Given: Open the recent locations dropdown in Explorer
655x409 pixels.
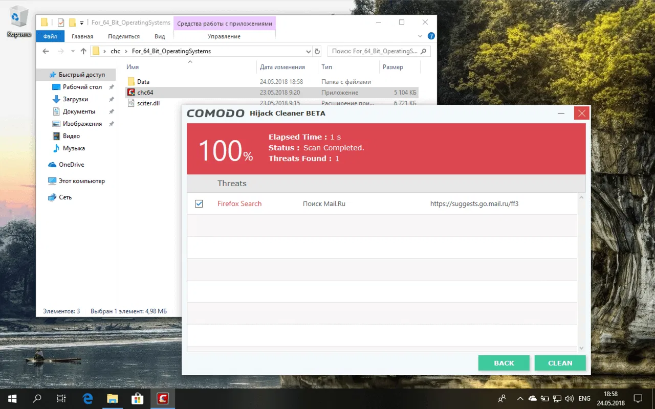Looking at the screenshot, I should 73,52.
